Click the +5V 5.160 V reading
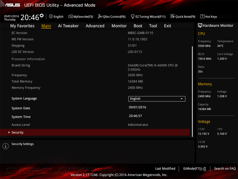Screen dimensions: 238x179 coord(222,134)
